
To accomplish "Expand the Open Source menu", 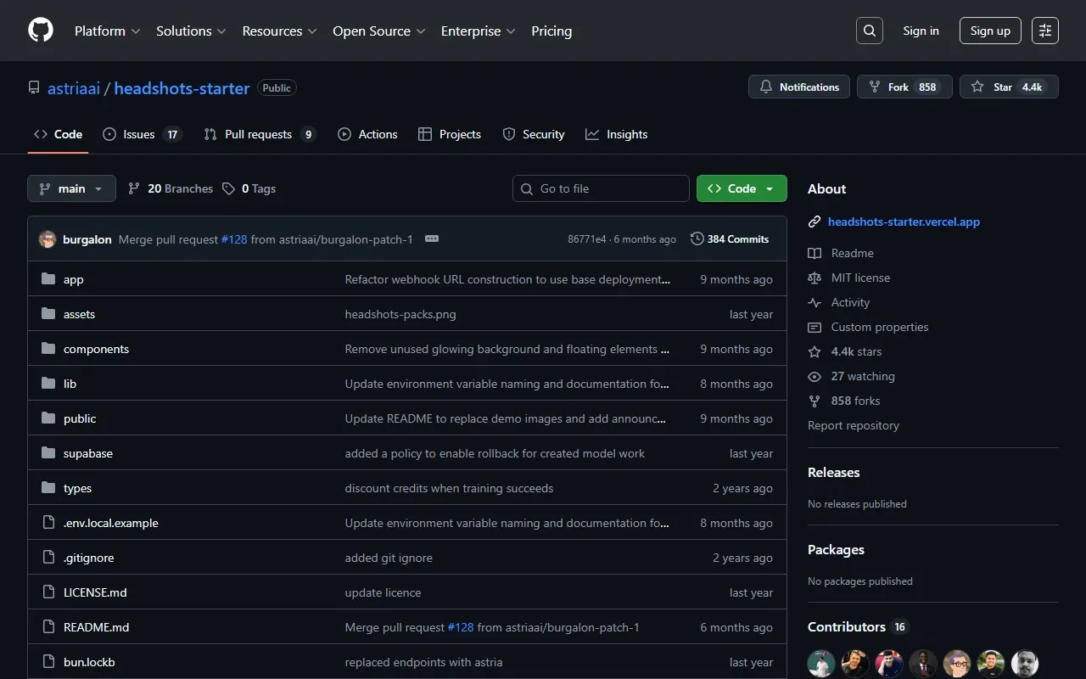I will coord(378,31).
